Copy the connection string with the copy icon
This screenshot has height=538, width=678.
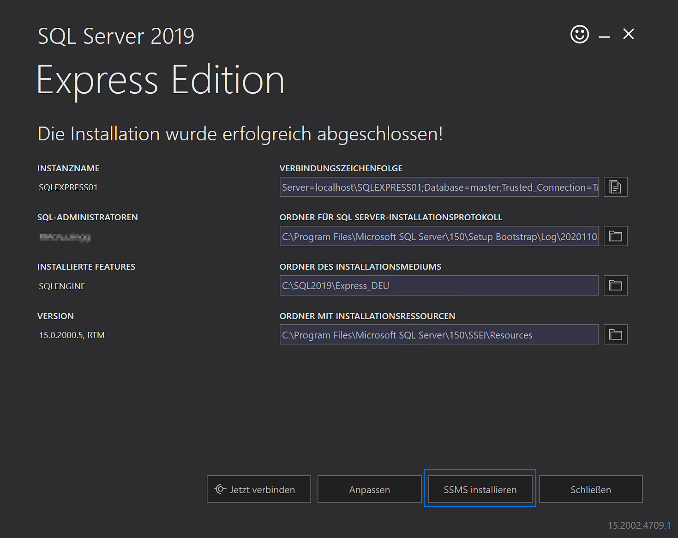click(615, 187)
